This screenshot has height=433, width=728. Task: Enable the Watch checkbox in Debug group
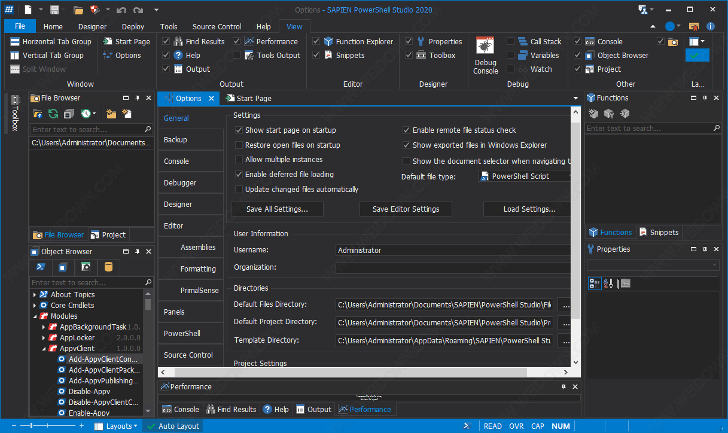click(x=511, y=69)
